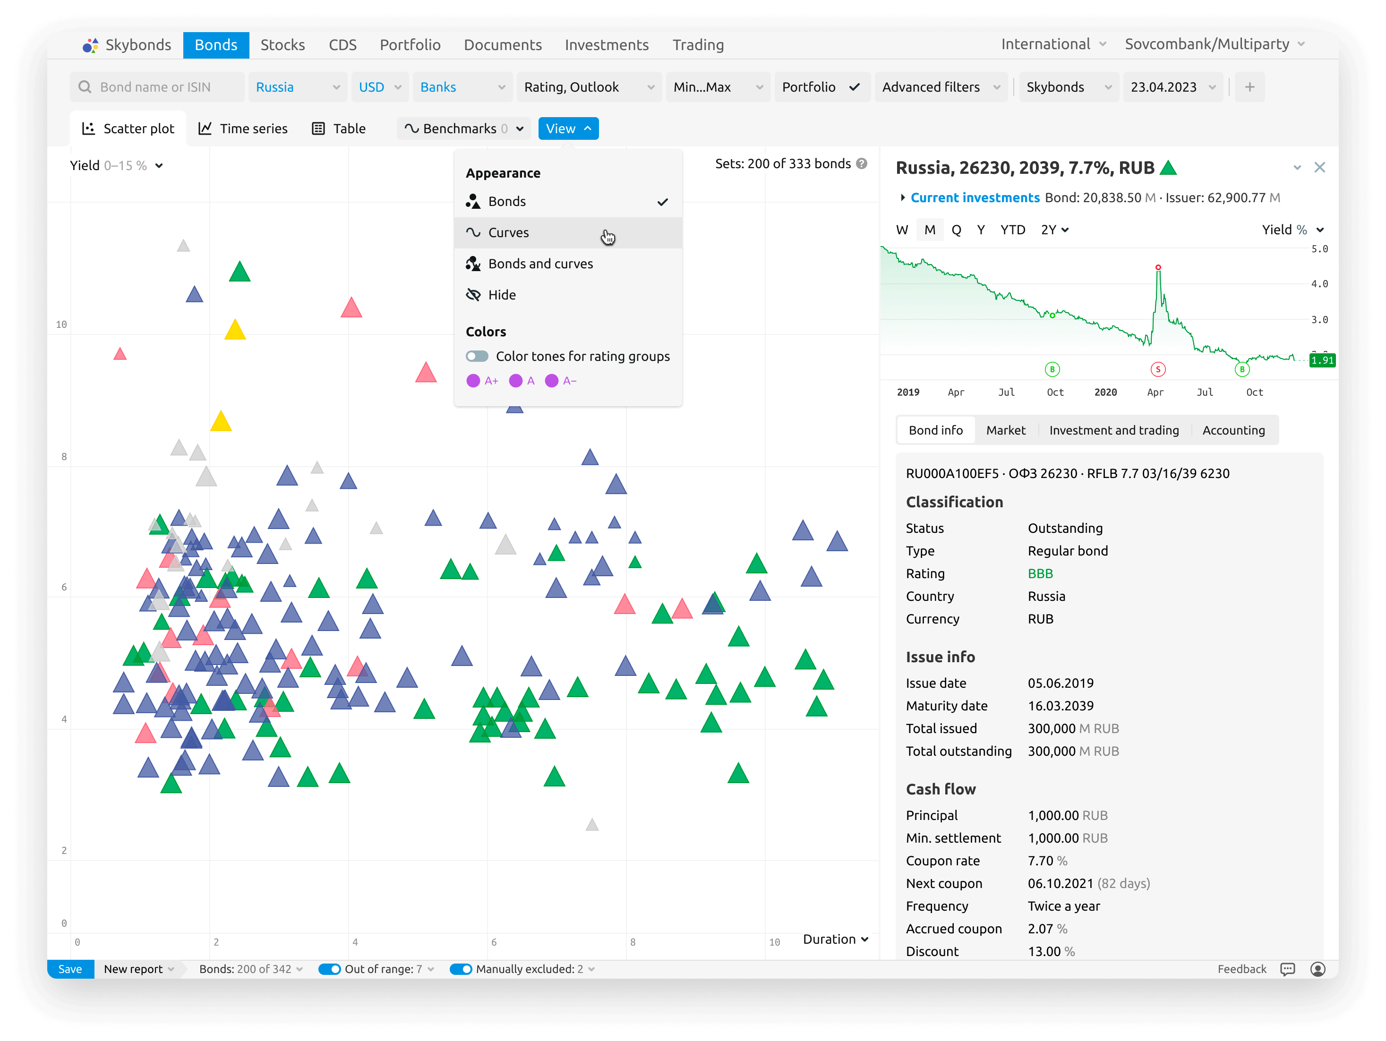Screen dimensions: 1386x1041
Task: Click the A– purple rating swatch
Action: click(x=551, y=381)
